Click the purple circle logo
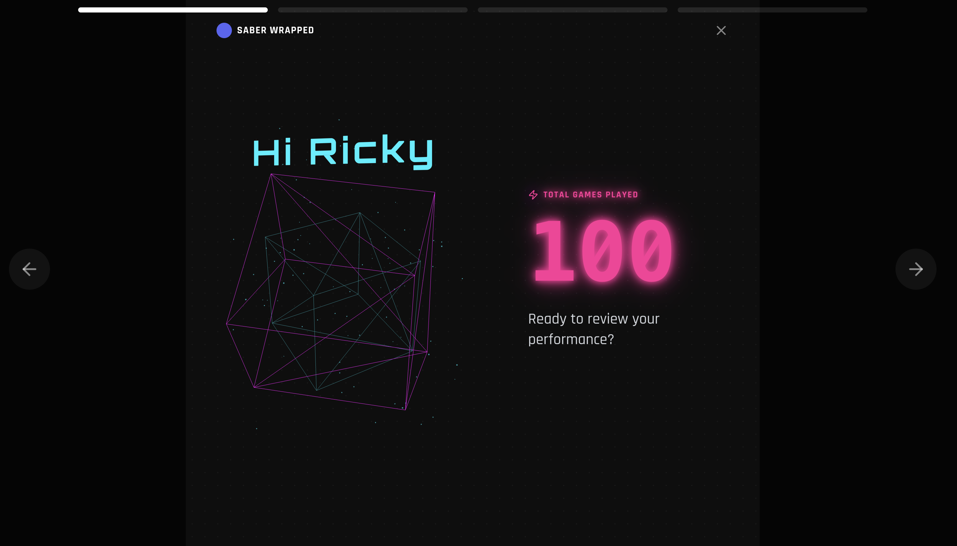Image resolution: width=957 pixels, height=546 pixels. (224, 30)
